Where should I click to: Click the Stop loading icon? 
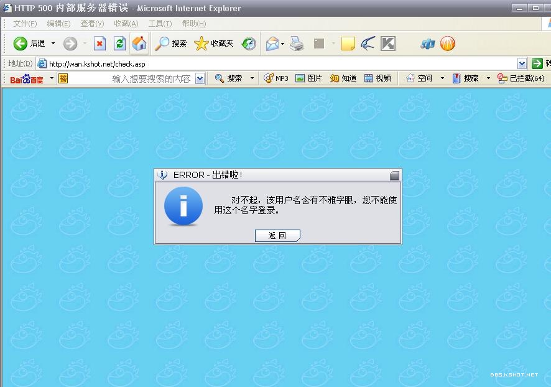100,44
